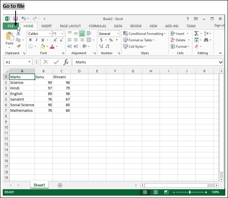Image resolution: width=228 pixels, height=198 pixels.
Task: Click Decrease Decimal icon
Action: (107, 46)
